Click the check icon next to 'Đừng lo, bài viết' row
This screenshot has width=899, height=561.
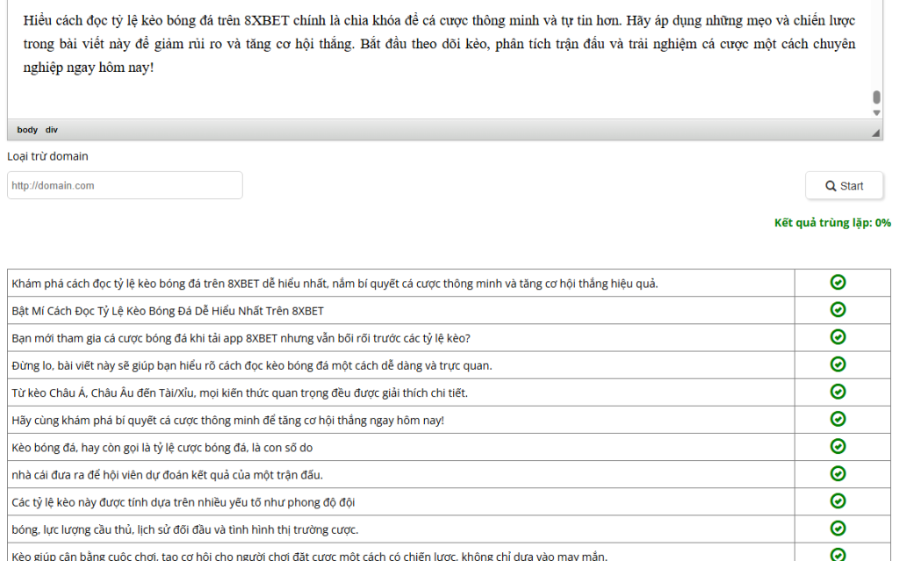coord(838,364)
